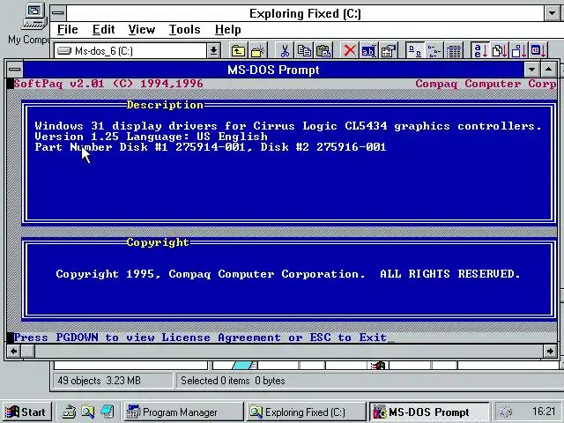The width and height of the screenshot is (564, 423).
Task: Open the Tools menu
Action: click(184, 29)
